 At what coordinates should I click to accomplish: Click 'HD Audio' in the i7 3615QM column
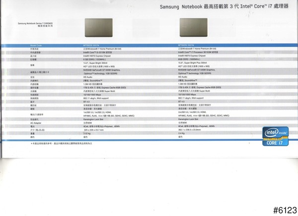[x=183, y=77]
